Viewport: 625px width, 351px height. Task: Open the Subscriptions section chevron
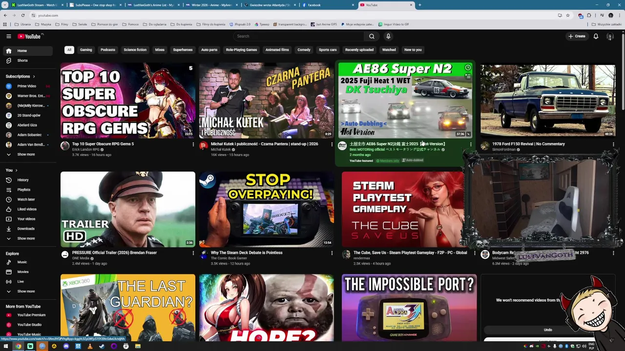point(34,77)
